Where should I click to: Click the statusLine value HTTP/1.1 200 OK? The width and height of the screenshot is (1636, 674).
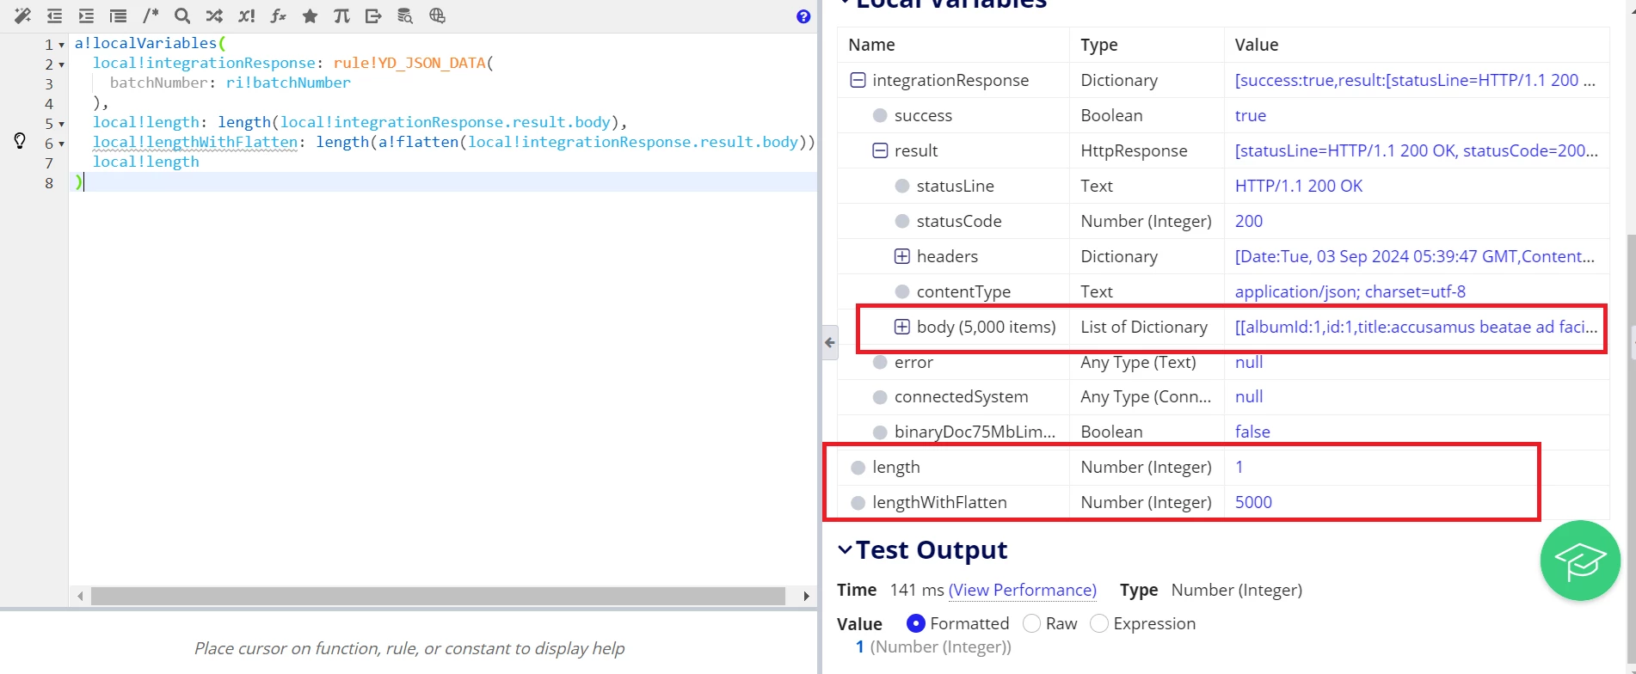coord(1299,186)
